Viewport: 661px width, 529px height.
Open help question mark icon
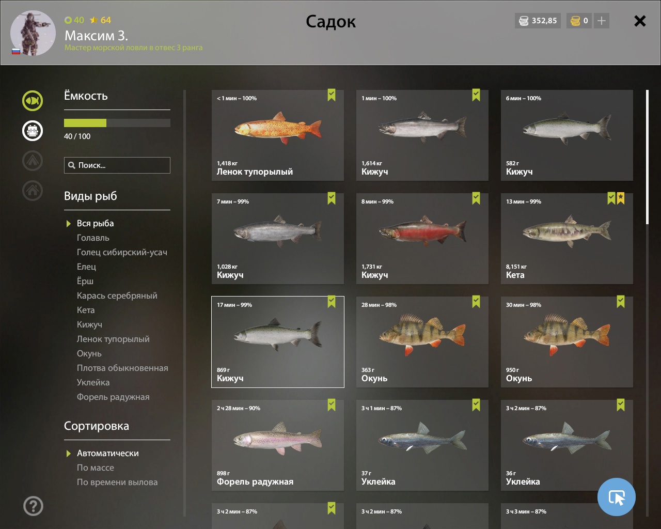(33, 506)
